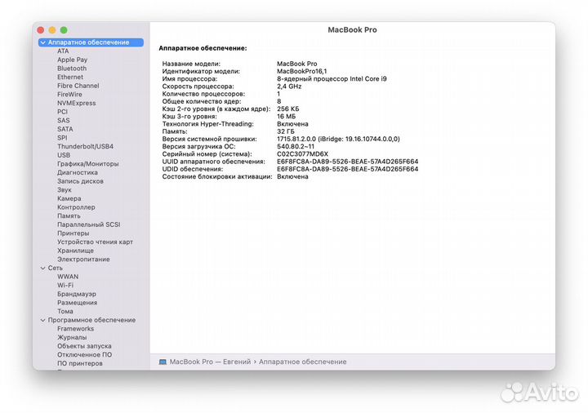
Task: Select Отключенное ПО in the sidebar
Action: (84, 354)
